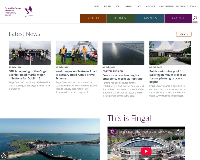Open the Contact link

point(151,6)
